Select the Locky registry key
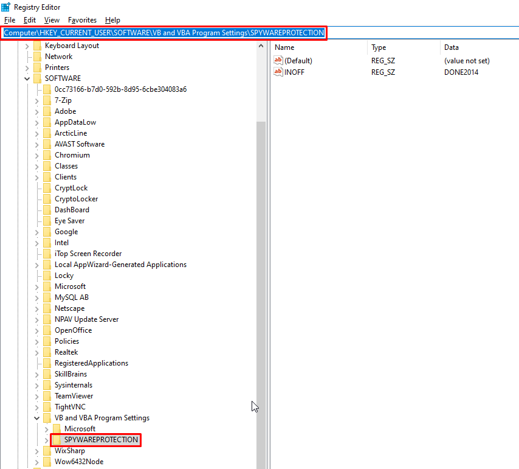The height and width of the screenshot is (469, 519). [64, 276]
